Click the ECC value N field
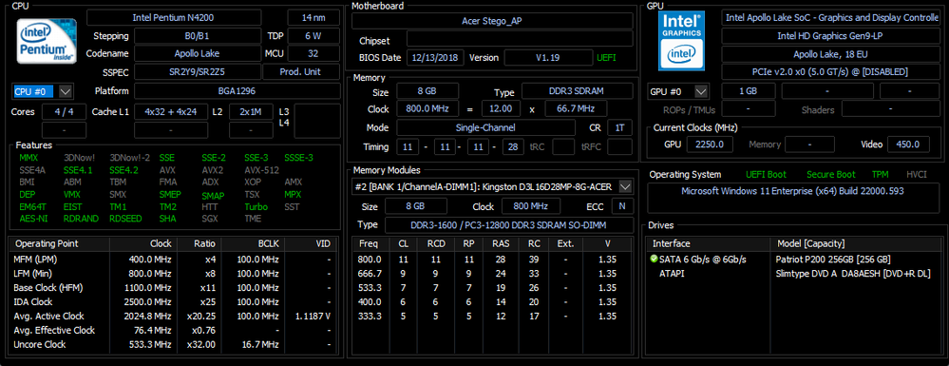 point(622,206)
